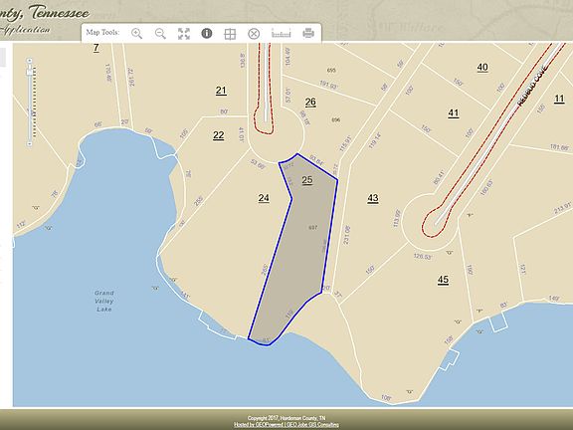Click the zoom slider handle
Image resolution: width=573 pixels, height=430 pixels.
click(x=30, y=72)
